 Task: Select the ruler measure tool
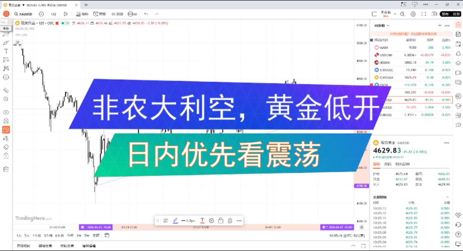point(6,90)
